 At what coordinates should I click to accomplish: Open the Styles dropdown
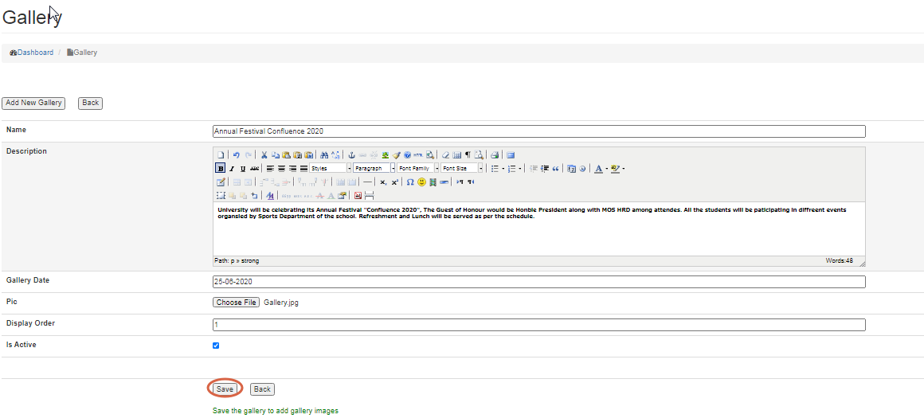[330, 169]
